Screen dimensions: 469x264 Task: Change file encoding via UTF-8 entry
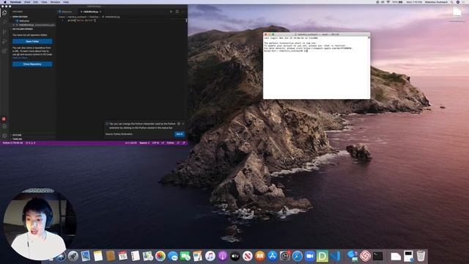155,143
